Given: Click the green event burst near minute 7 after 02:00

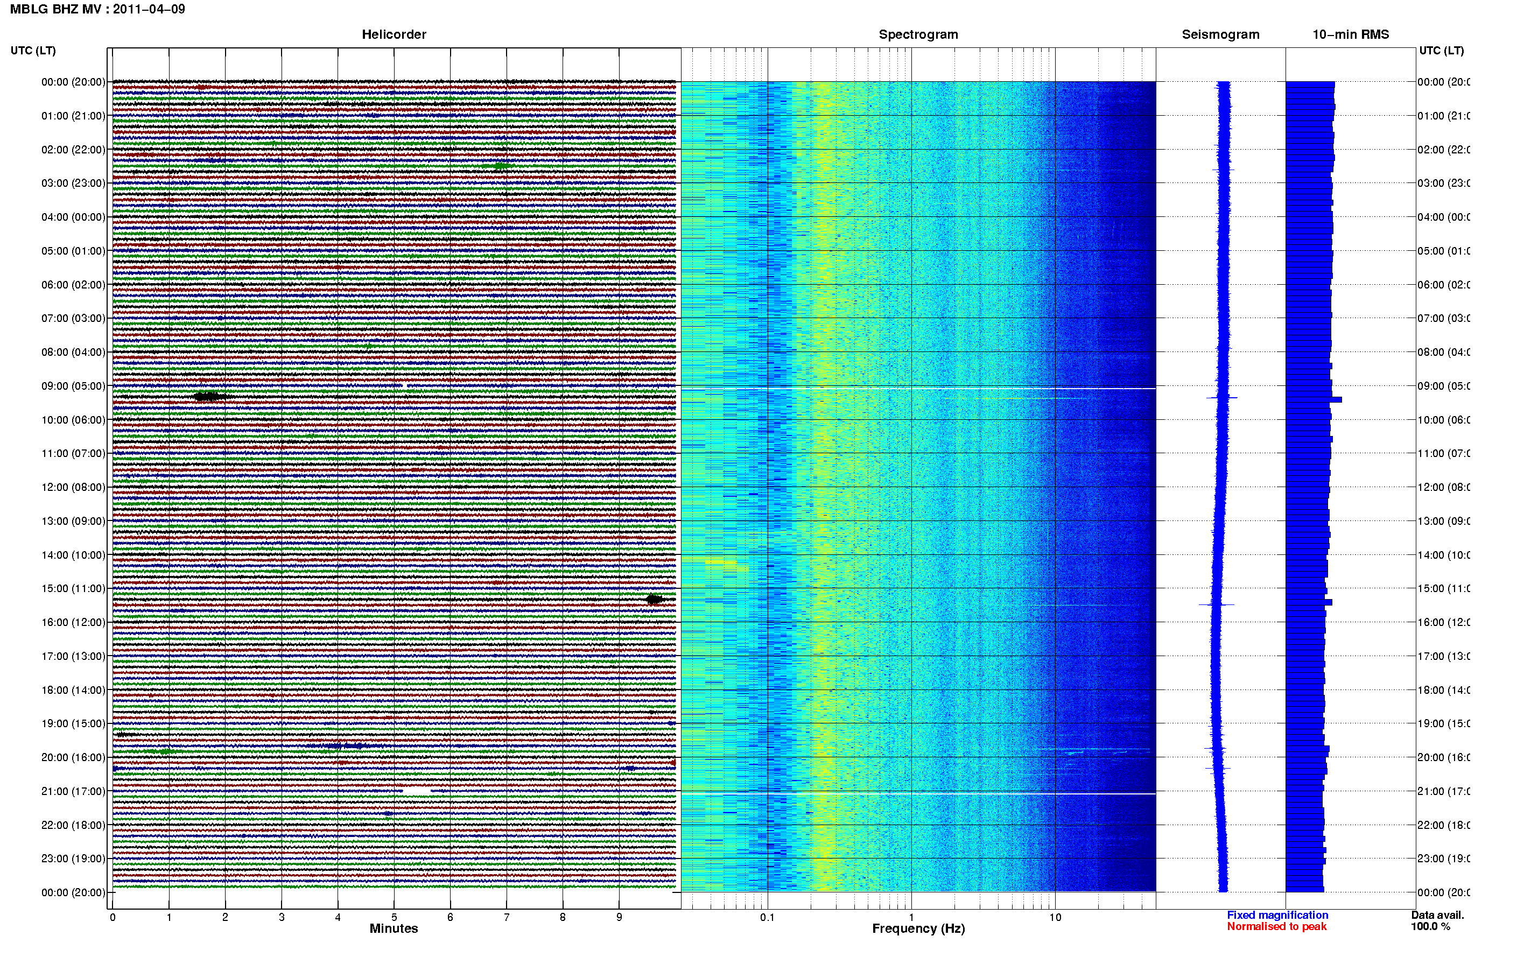Looking at the screenshot, I should pyautogui.click(x=501, y=166).
